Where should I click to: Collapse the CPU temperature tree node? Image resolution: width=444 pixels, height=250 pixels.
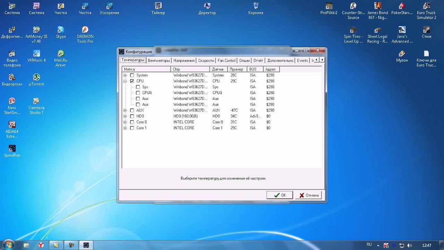(126, 81)
